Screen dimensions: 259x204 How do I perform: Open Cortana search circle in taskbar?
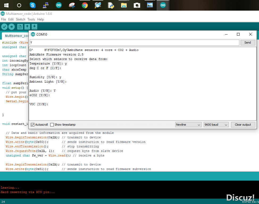19,6
